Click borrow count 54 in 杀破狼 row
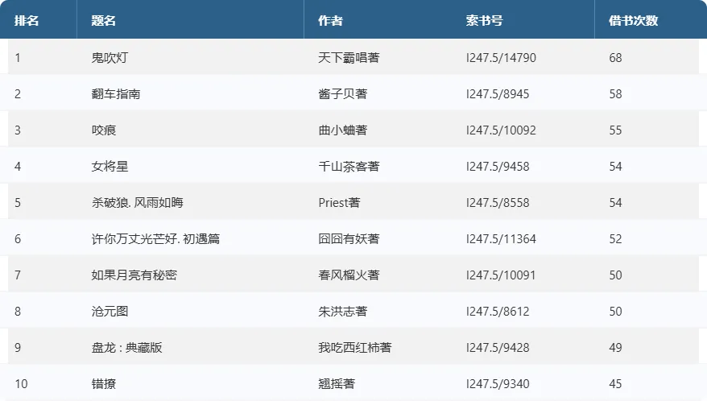Image resolution: width=707 pixels, height=401 pixels. coord(615,203)
